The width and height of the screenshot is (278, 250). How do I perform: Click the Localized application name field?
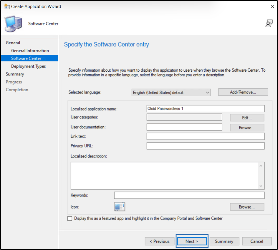click(206, 109)
